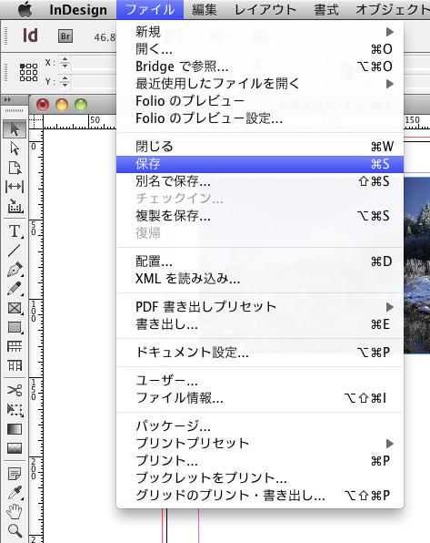
Task: Choose Folio のプレビュー設定...
Action: click(260, 118)
